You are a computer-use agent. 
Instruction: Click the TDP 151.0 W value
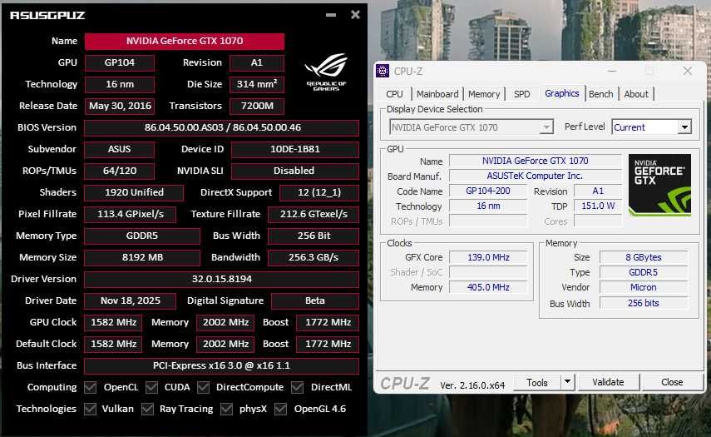click(x=598, y=206)
